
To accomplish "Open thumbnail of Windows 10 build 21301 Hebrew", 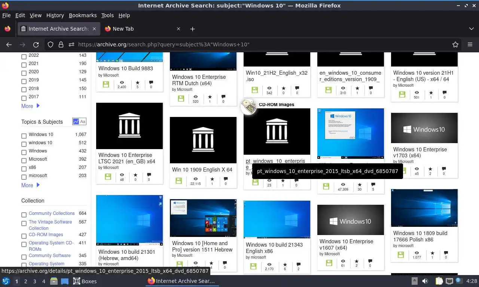I will (x=129, y=220).
